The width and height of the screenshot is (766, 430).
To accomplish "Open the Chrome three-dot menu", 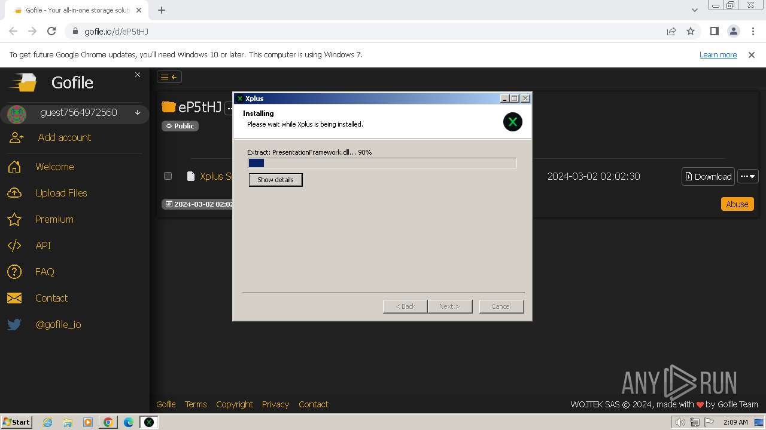I will coord(753,31).
